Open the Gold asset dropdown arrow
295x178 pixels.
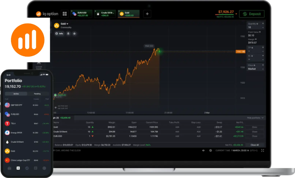[67, 24]
